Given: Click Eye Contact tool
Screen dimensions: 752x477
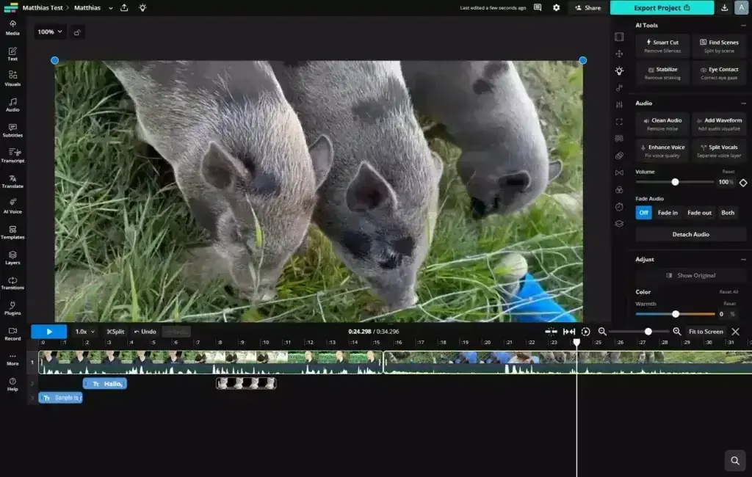Looking at the screenshot, I should pos(719,73).
